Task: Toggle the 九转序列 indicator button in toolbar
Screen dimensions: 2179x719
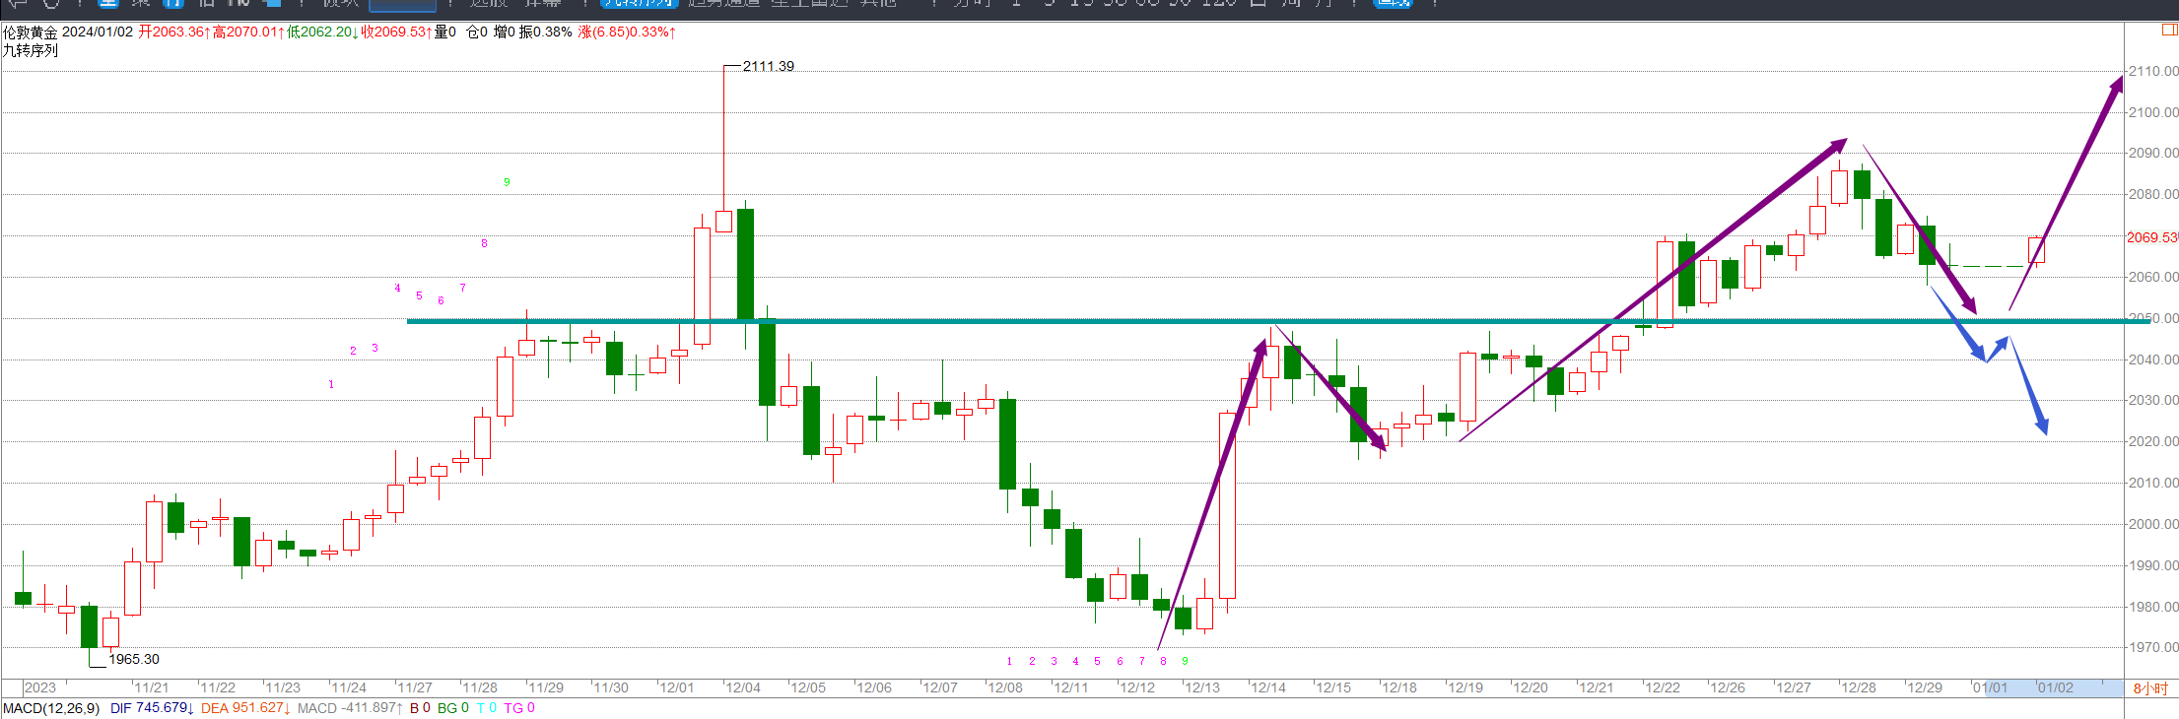Action: click(x=639, y=4)
